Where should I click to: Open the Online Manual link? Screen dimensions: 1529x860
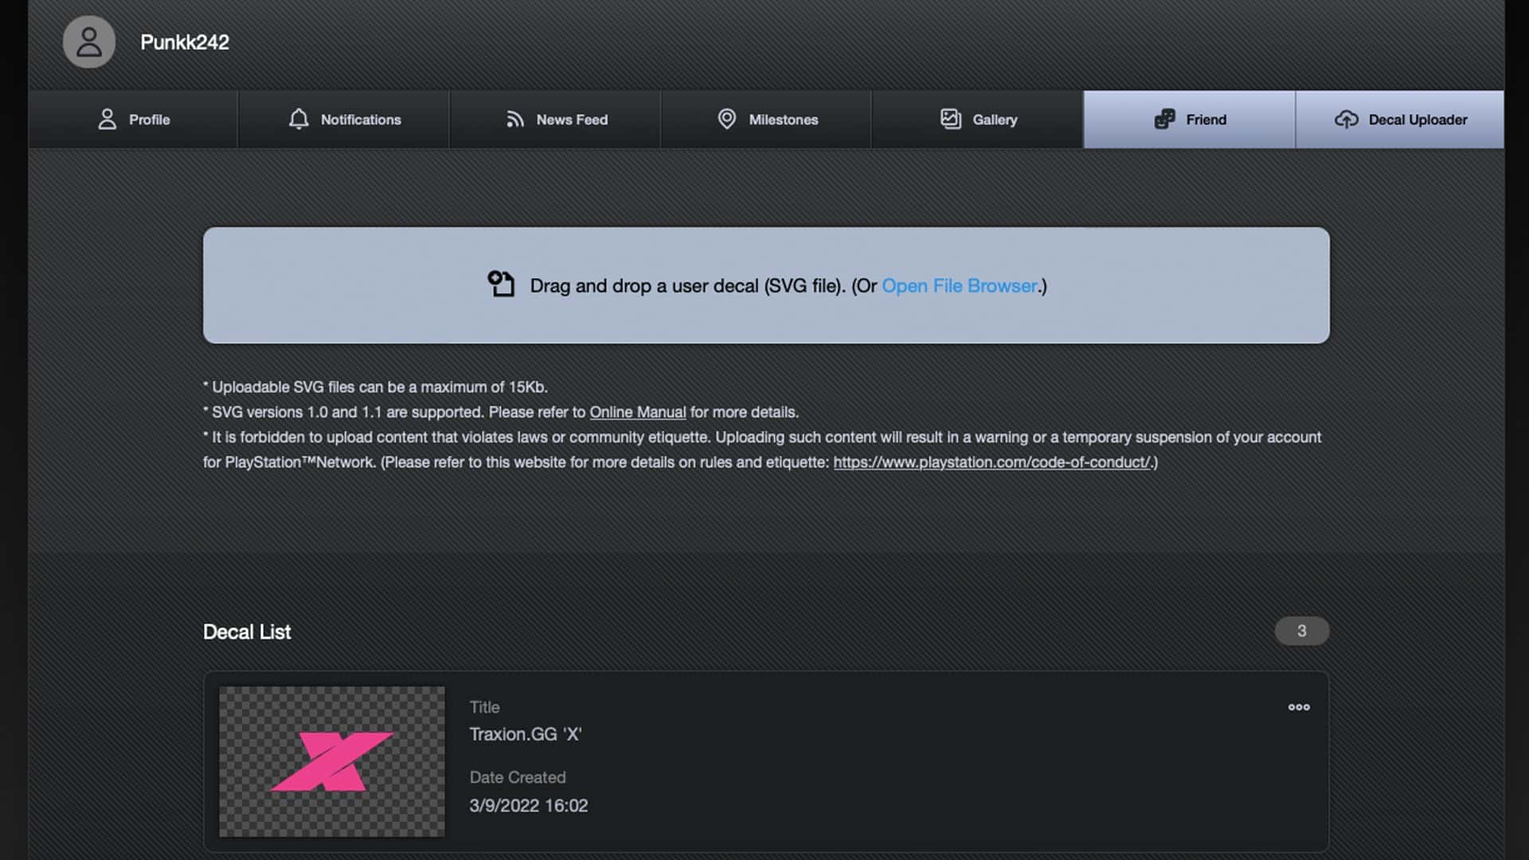(637, 412)
